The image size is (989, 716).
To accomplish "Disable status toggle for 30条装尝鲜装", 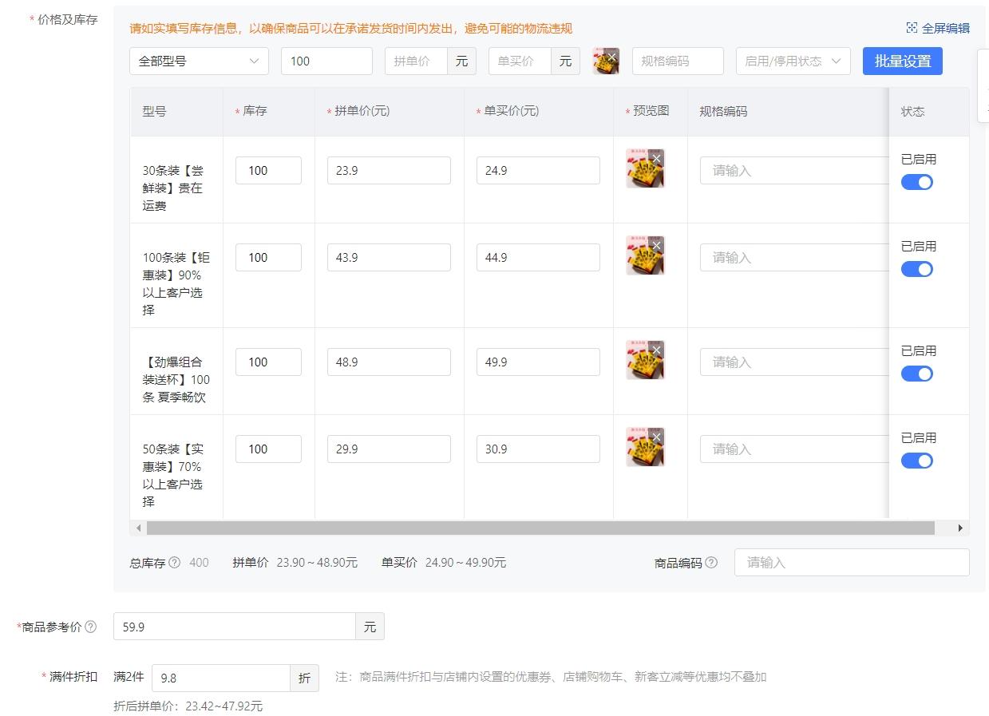I will click(x=916, y=182).
